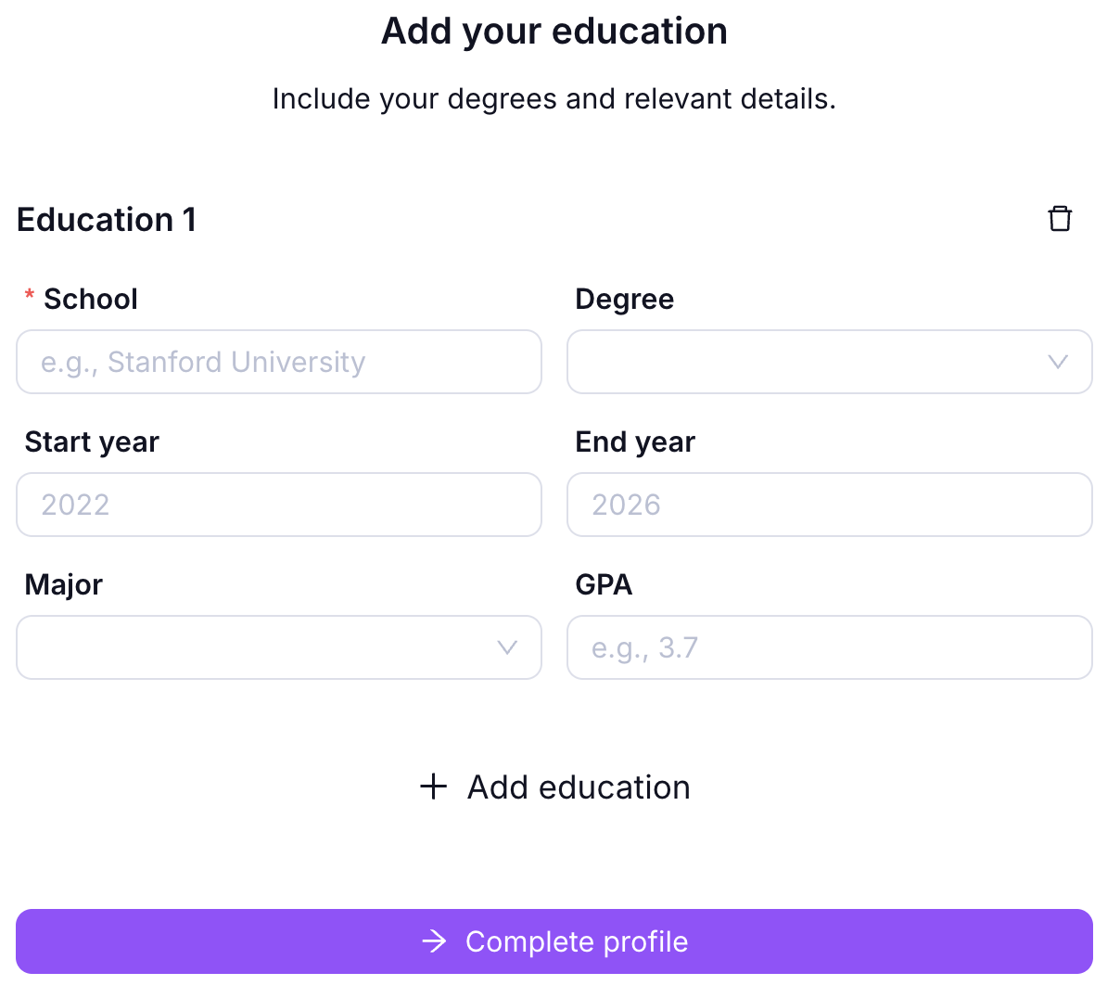Open the Degree selection box
Screen dimensions: 1120x998
point(807,362)
